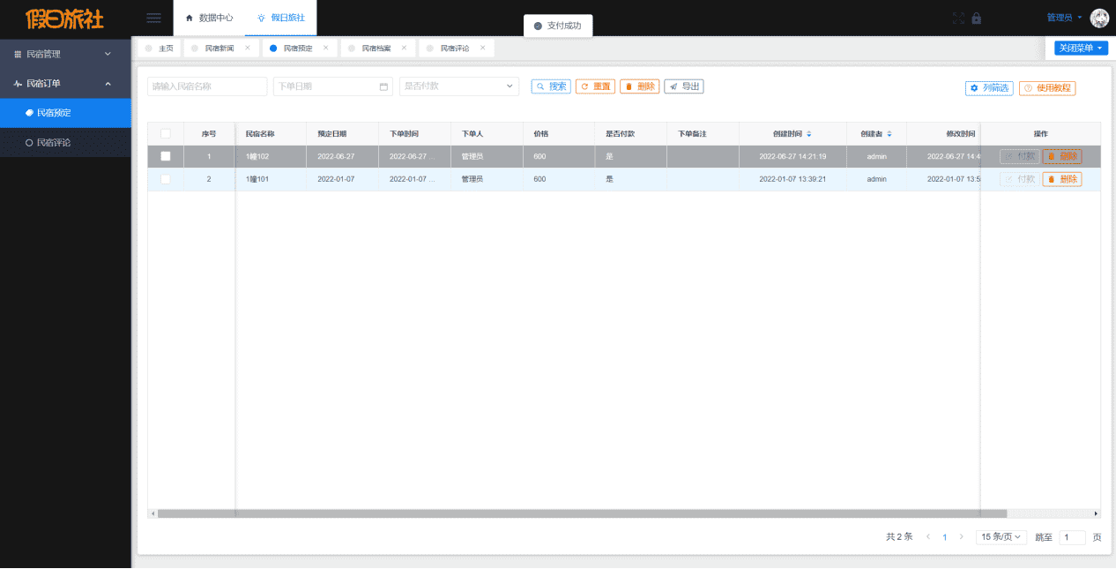Toggle the hamburger menu collapse icon

[x=153, y=18]
